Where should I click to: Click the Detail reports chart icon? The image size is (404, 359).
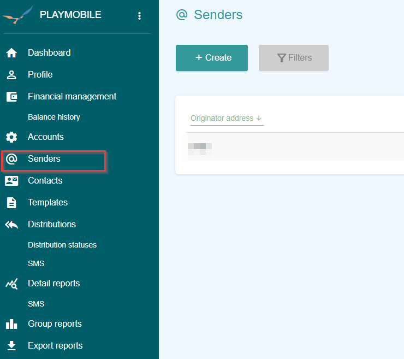tap(11, 284)
